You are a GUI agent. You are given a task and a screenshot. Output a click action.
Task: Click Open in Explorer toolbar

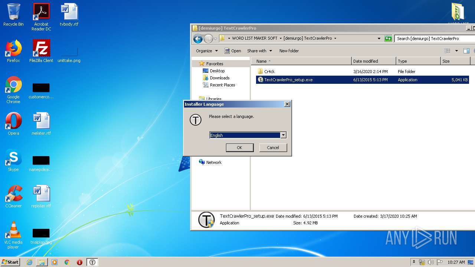tap(233, 51)
